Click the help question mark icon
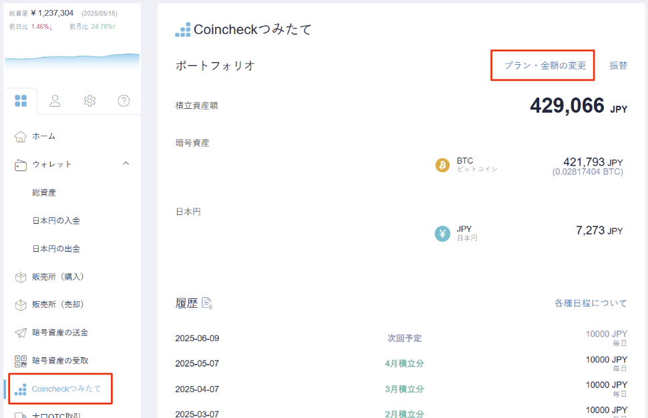 tap(124, 101)
